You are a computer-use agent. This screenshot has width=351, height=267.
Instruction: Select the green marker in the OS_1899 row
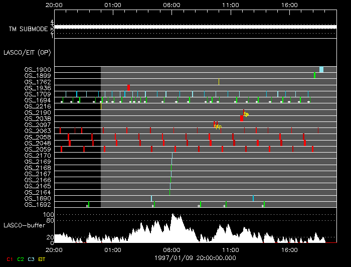pyautogui.click(x=314, y=75)
